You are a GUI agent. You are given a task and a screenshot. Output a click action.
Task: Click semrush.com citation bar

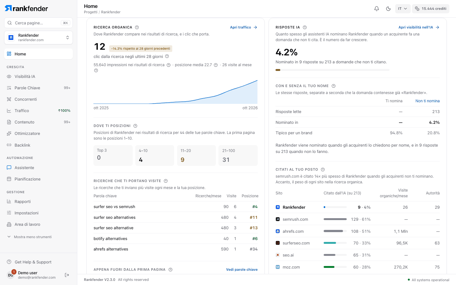[335, 219]
